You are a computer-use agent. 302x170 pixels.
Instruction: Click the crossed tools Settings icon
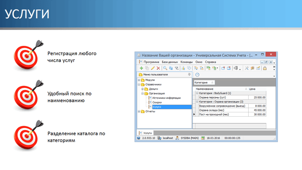[247, 68]
